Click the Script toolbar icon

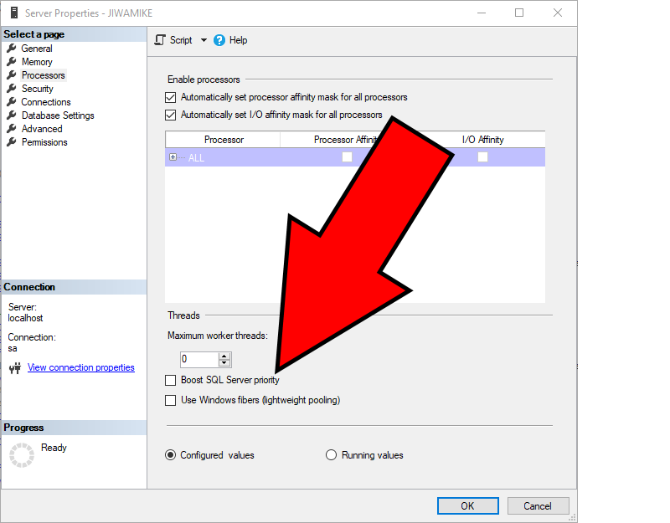click(161, 40)
